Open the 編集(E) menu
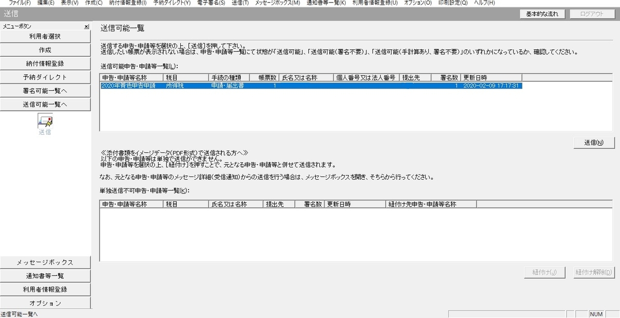The image size is (620, 318). [46, 3]
